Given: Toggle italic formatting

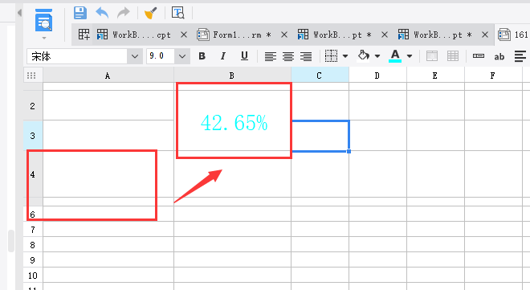Looking at the screenshot, I should (223, 56).
